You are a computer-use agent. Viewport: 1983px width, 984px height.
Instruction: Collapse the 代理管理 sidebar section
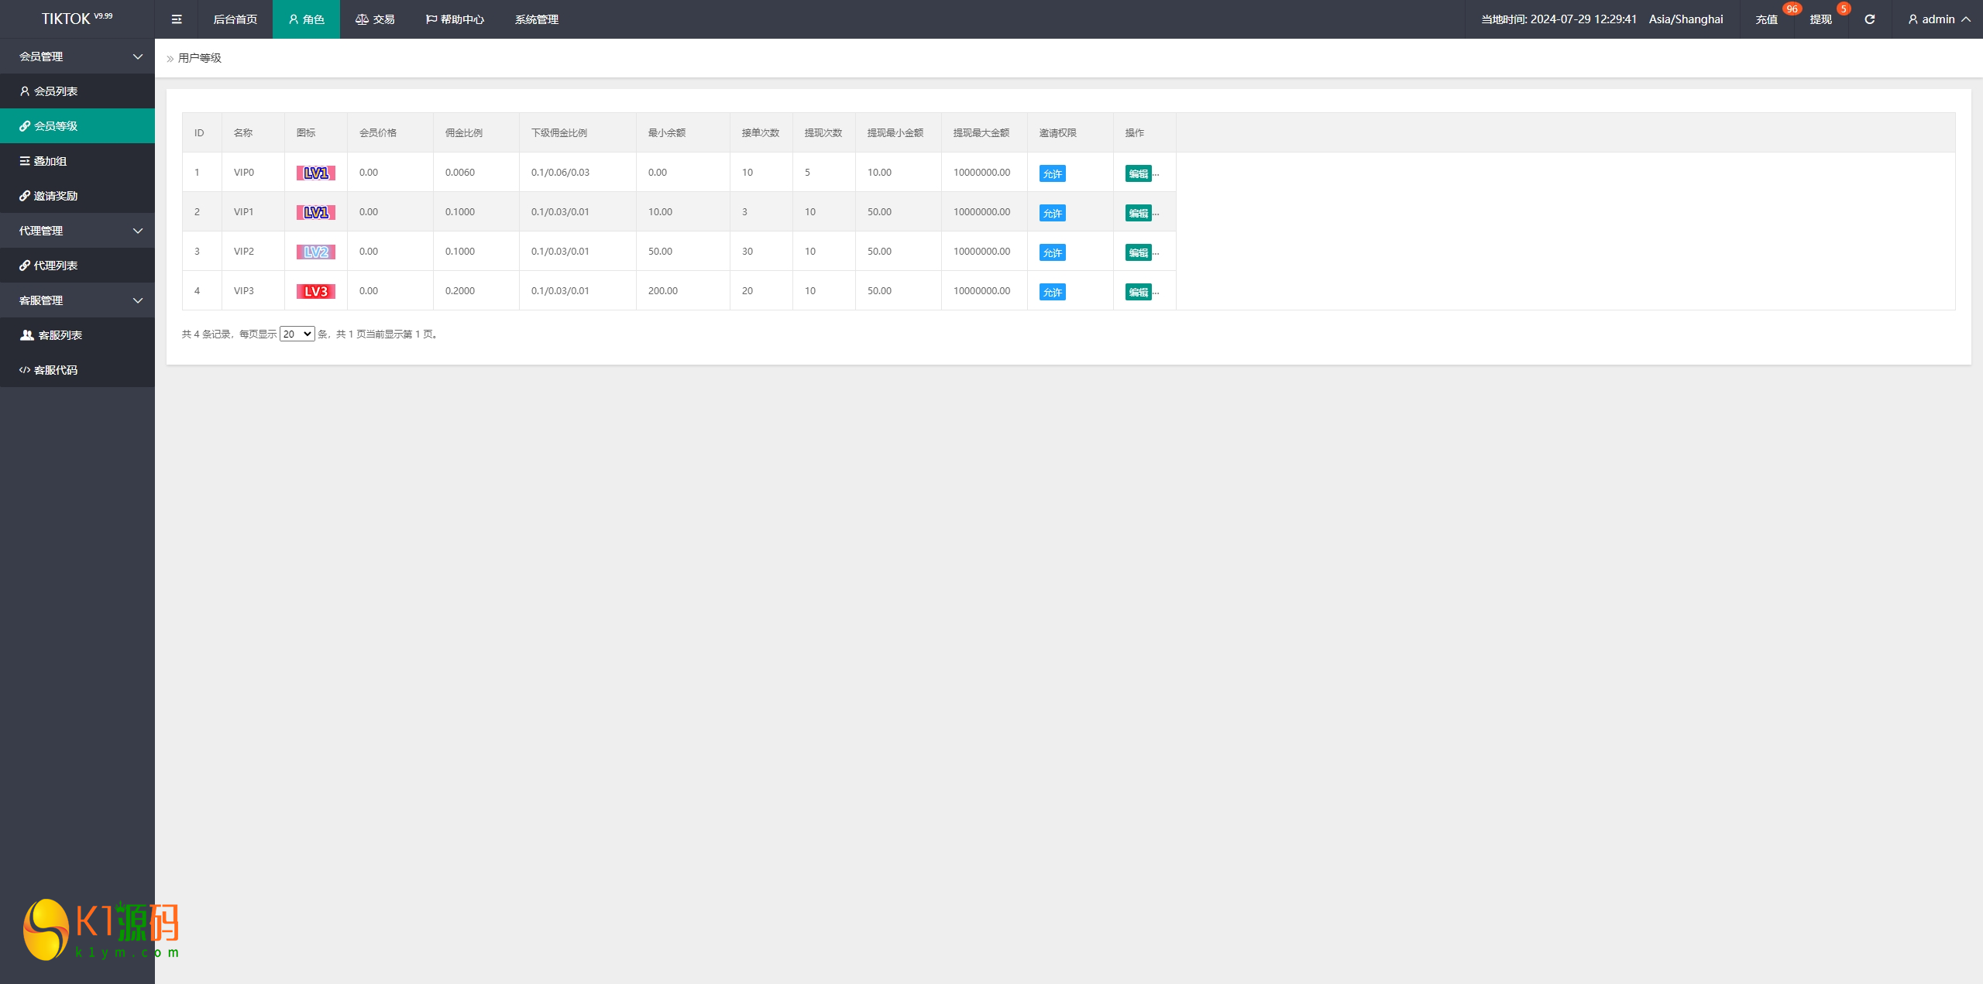tap(77, 231)
